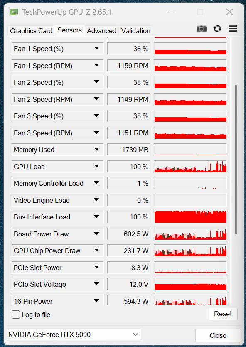Open the Fan 1 Speed (%) dropdown arrow
This screenshot has width=246, height=347.
pyautogui.click(x=96, y=48)
